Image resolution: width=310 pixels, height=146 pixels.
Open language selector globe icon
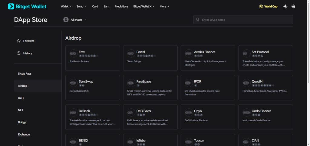tap(293, 7)
